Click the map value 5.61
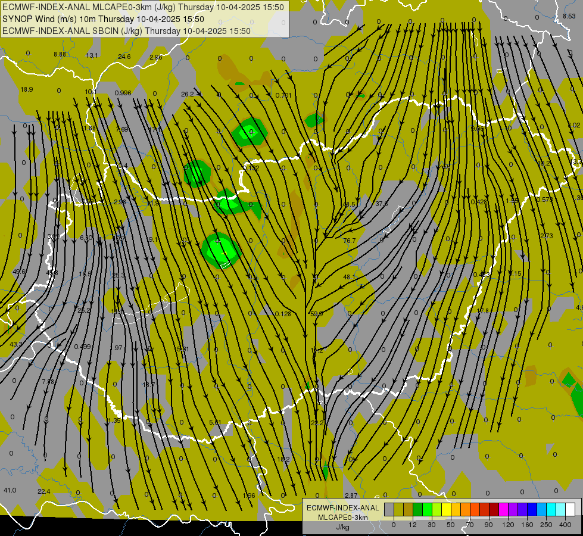583x536 pixels. coord(216,422)
